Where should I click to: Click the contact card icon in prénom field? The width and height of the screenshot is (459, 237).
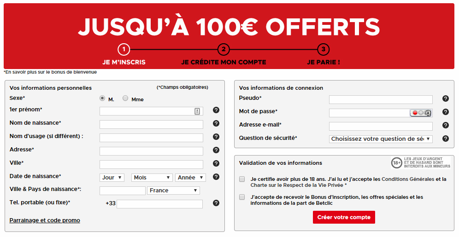(x=197, y=111)
